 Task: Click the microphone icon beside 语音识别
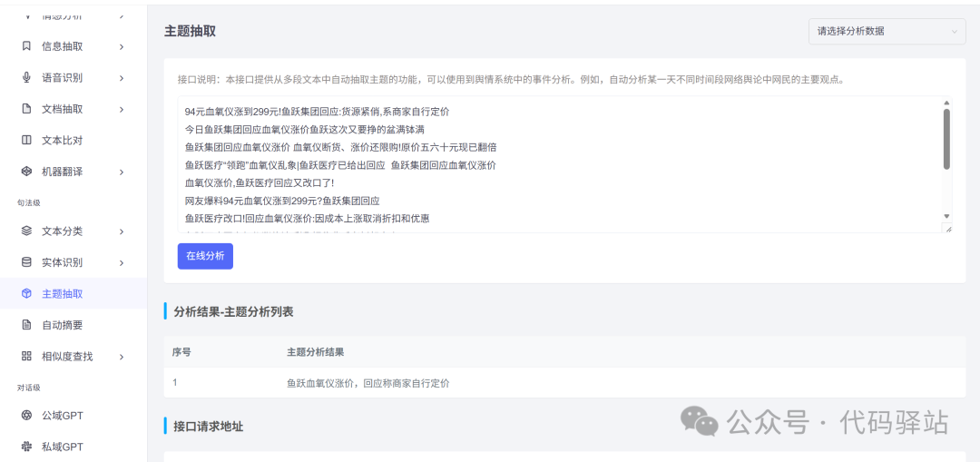(x=26, y=77)
